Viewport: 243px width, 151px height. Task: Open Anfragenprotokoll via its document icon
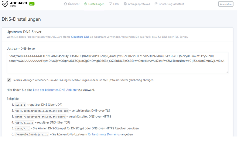click(x=125, y=4)
